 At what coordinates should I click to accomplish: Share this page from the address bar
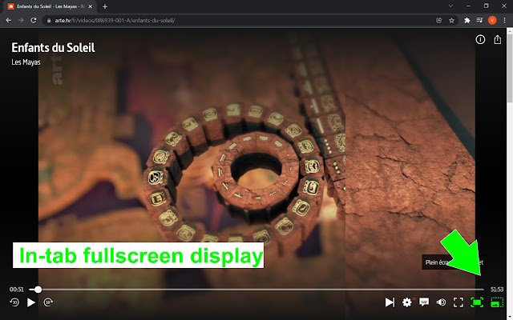[438, 20]
